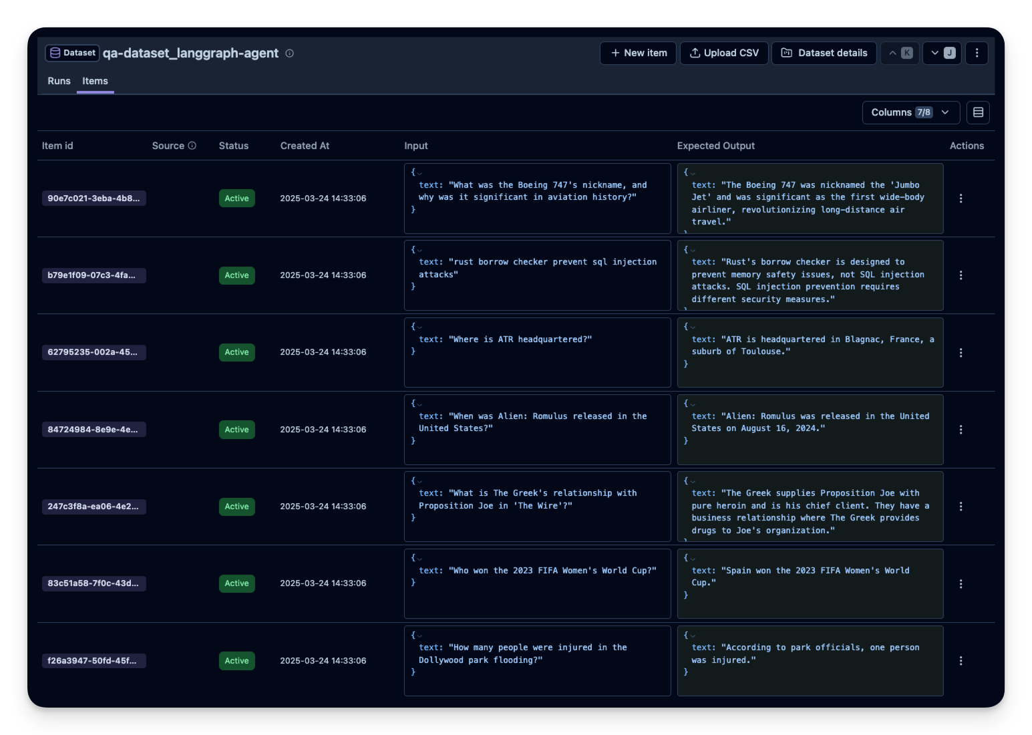This screenshot has height=735, width=1032.
Task: Open the actions menu for the Boeing 747 item
Action: (x=961, y=198)
